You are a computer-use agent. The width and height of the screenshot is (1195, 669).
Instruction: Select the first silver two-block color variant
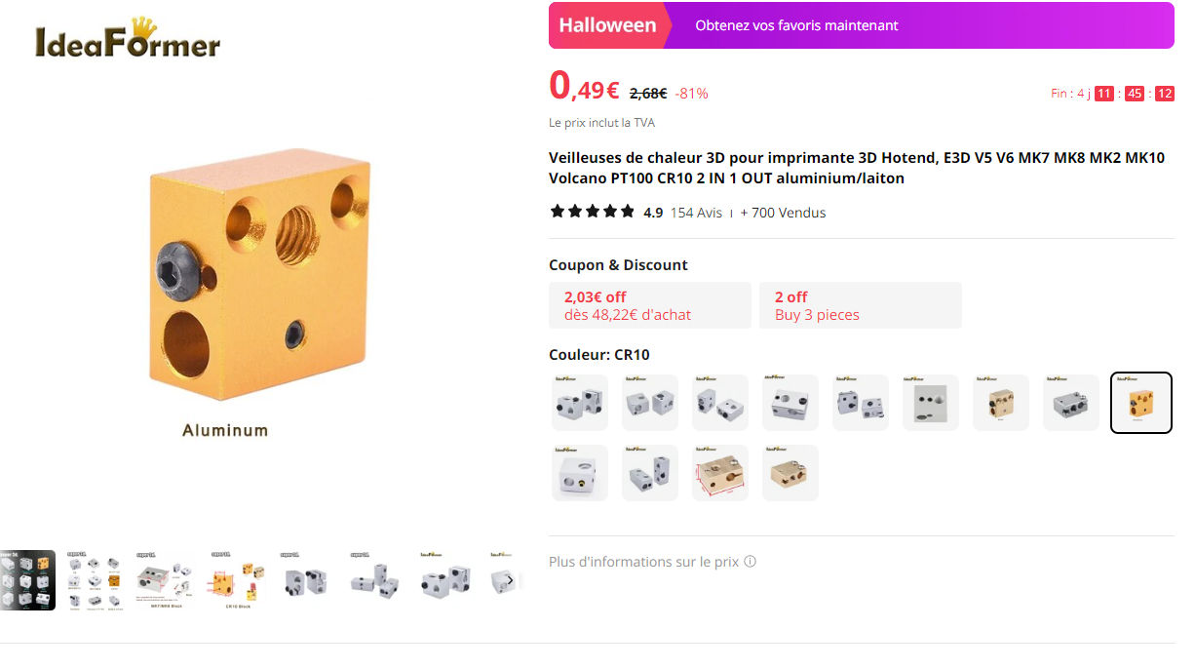click(580, 403)
